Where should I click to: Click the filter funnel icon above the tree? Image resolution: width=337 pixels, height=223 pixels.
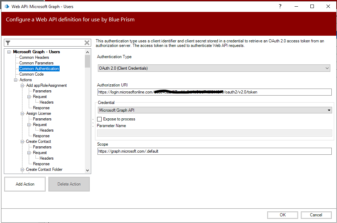[8, 43]
